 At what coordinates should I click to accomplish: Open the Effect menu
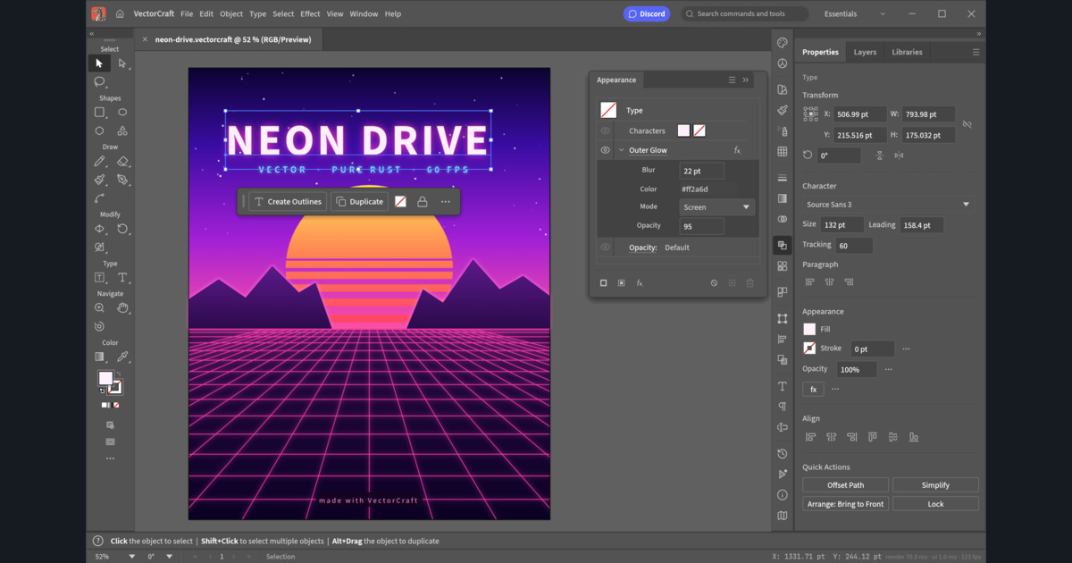(x=310, y=14)
